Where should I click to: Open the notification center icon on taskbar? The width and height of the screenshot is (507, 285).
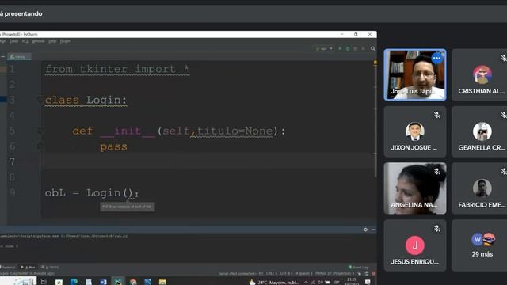[x=368, y=282]
